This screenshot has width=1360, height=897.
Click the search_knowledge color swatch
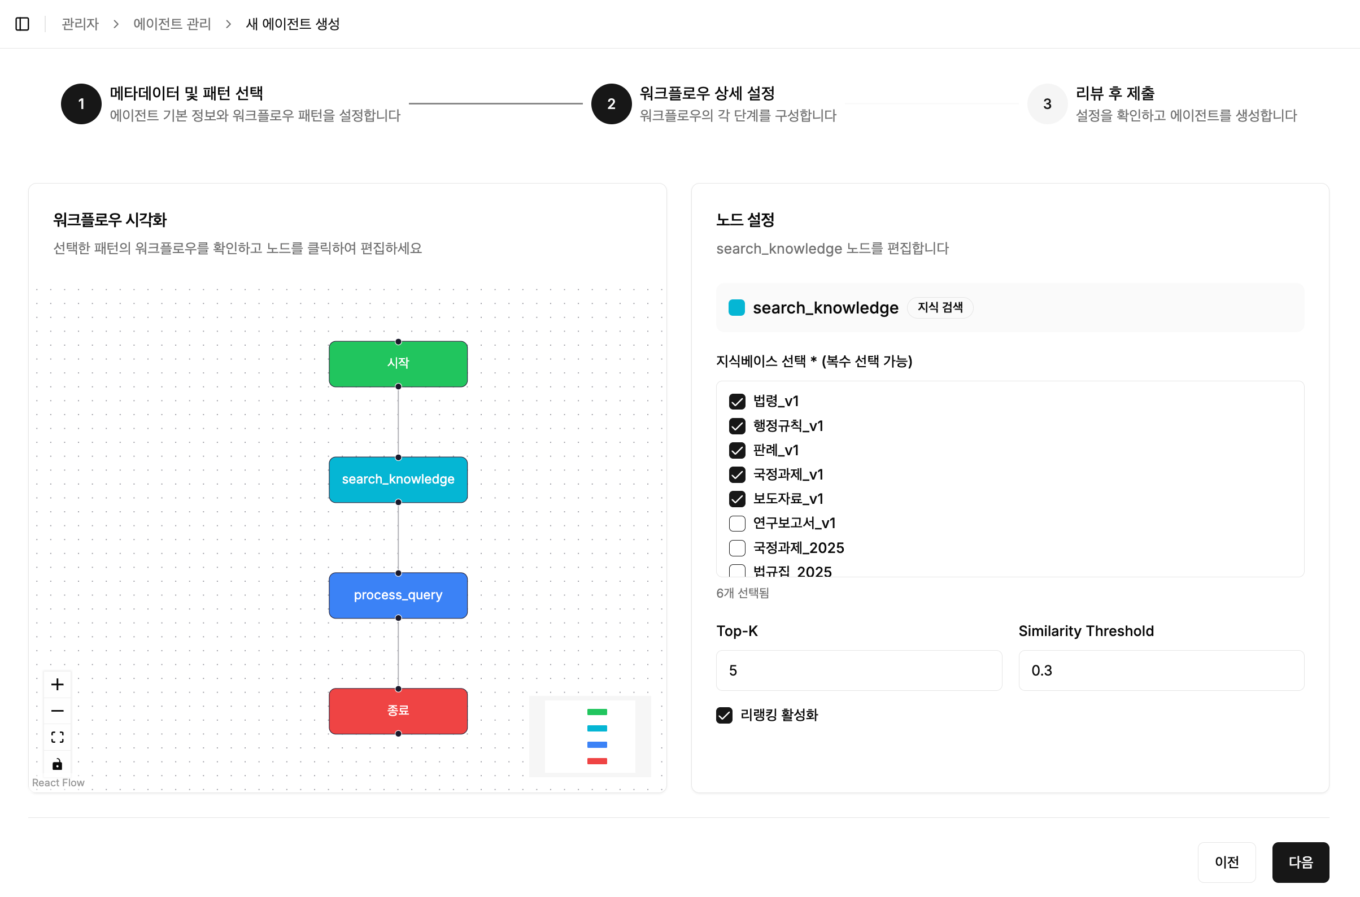pos(736,307)
